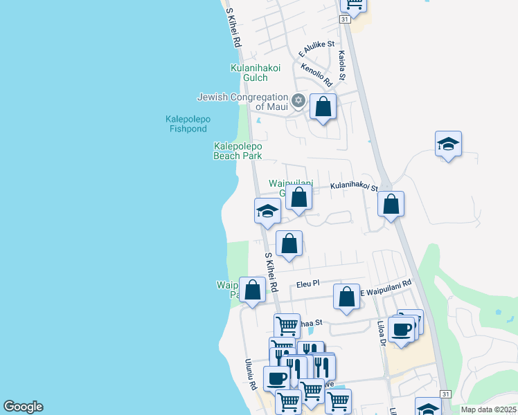Click the Kulanihakoi St street label
518x415 pixels.
354,186
